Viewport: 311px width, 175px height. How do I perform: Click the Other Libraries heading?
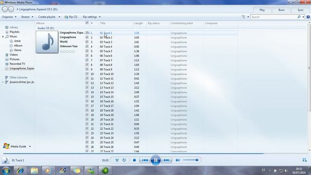tap(18, 77)
